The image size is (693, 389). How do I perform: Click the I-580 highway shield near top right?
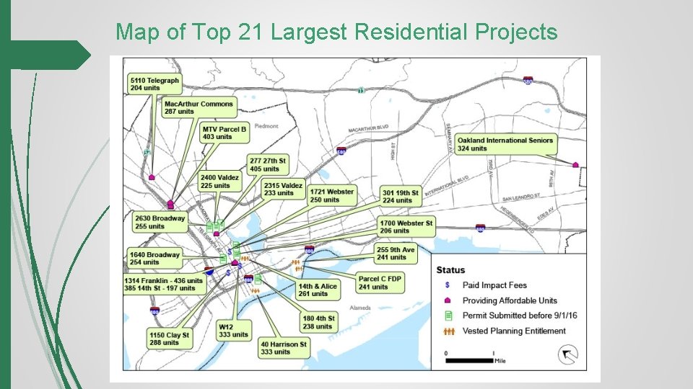[528, 81]
